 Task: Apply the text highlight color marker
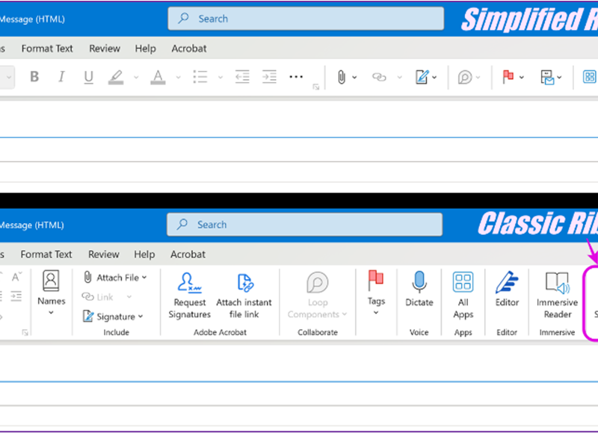click(115, 77)
